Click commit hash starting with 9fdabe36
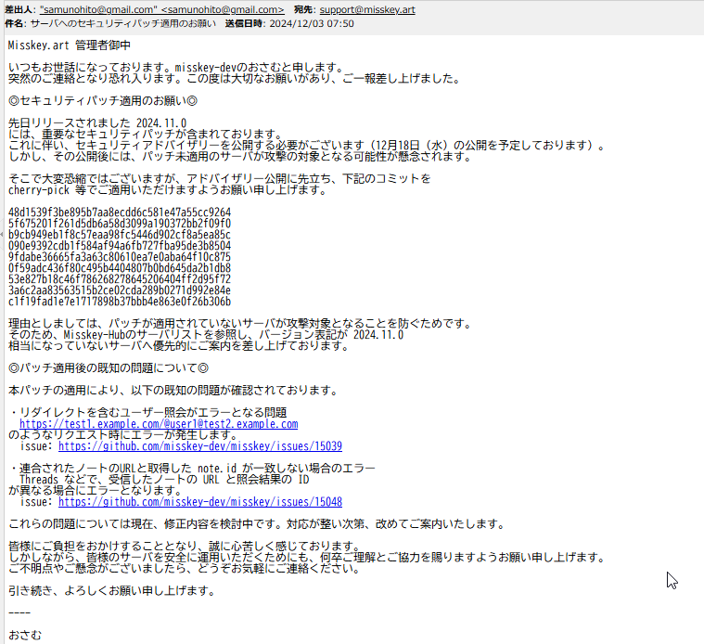704x644 pixels. click(x=120, y=257)
